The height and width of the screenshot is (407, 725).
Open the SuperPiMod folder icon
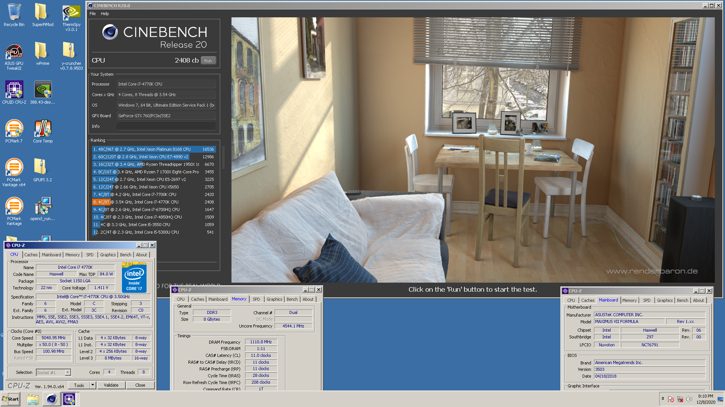pyautogui.click(x=42, y=15)
